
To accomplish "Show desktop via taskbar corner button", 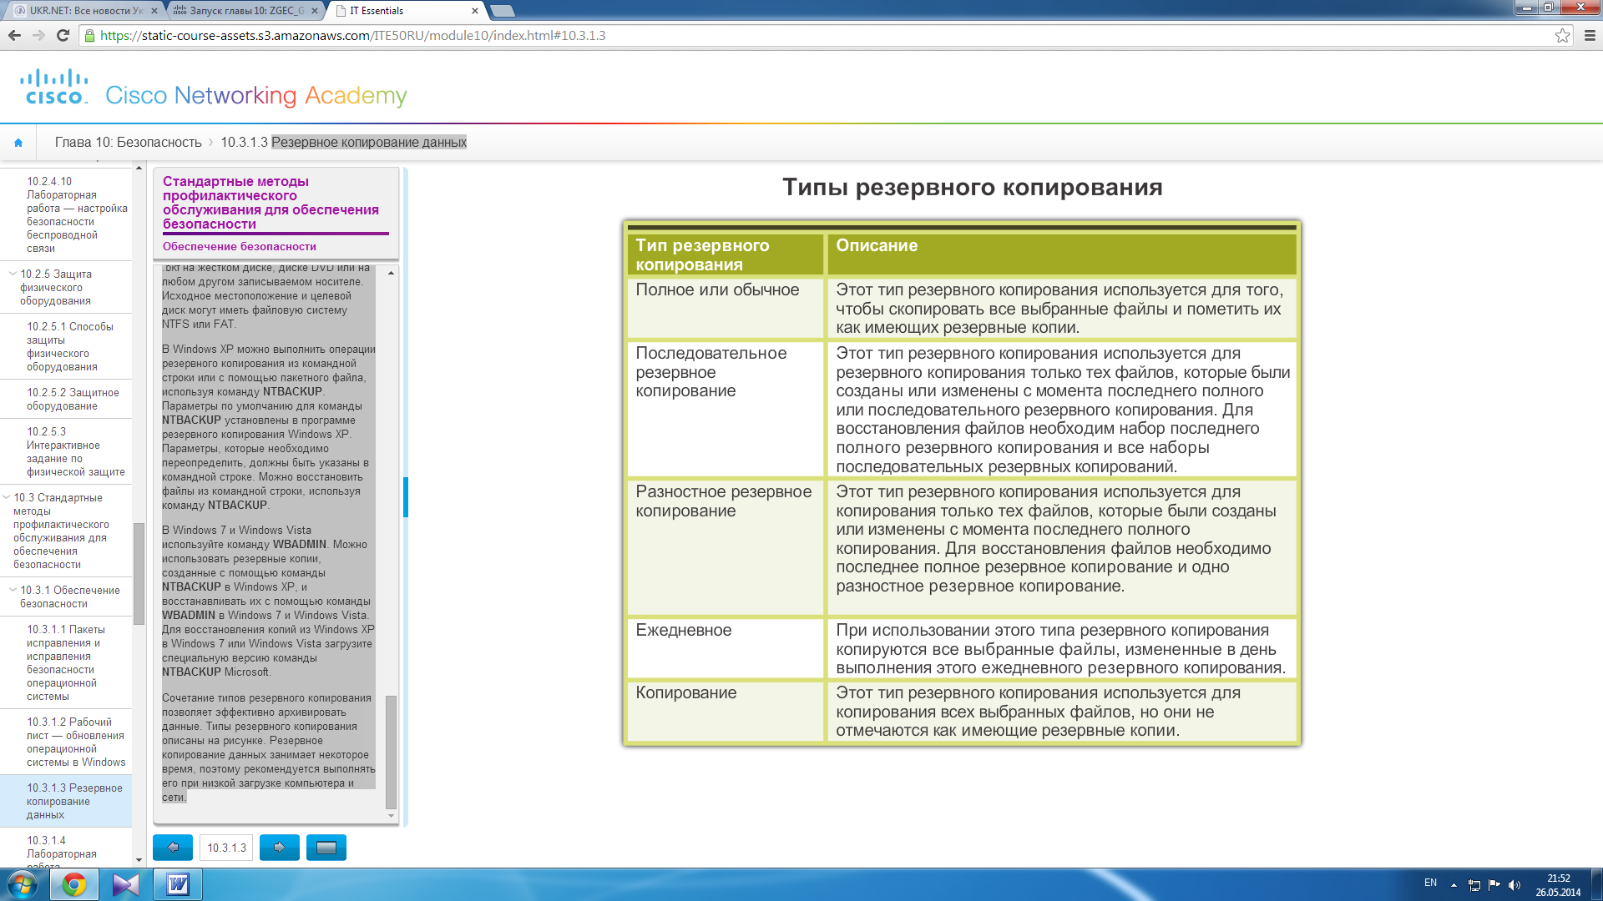I will [x=1596, y=884].
